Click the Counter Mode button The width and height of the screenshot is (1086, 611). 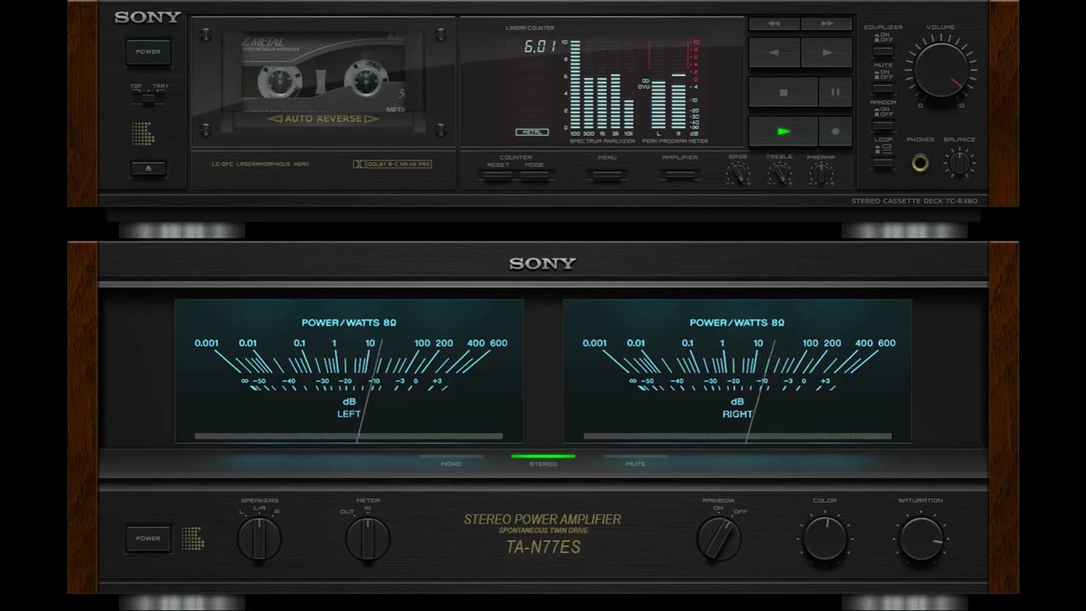tap(535, 176)
